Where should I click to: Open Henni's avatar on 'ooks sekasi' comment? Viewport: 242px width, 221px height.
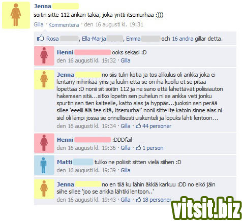click(x=44, y=55)
